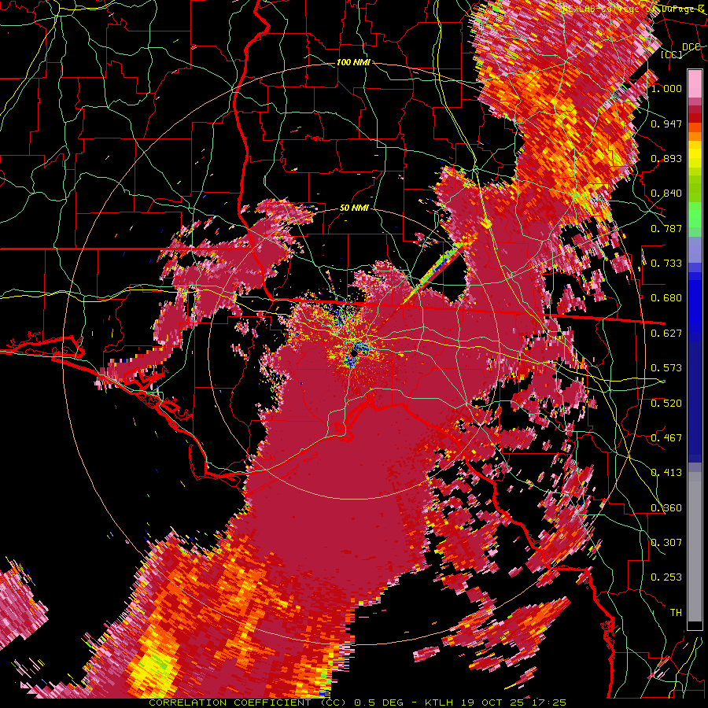Click the 0.573 scale label
Screen dimensions: 708x708
pos(666,368)
